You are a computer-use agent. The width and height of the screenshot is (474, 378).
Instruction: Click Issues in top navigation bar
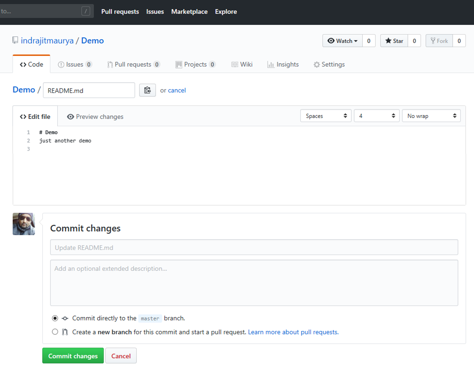click(x=155, y=12)
